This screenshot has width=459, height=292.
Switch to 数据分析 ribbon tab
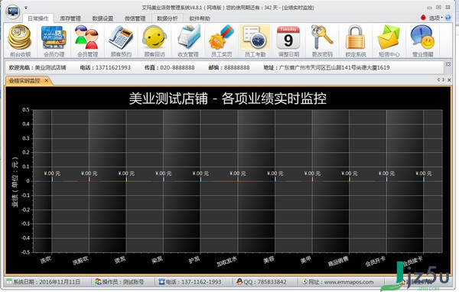tap(168, 18)
